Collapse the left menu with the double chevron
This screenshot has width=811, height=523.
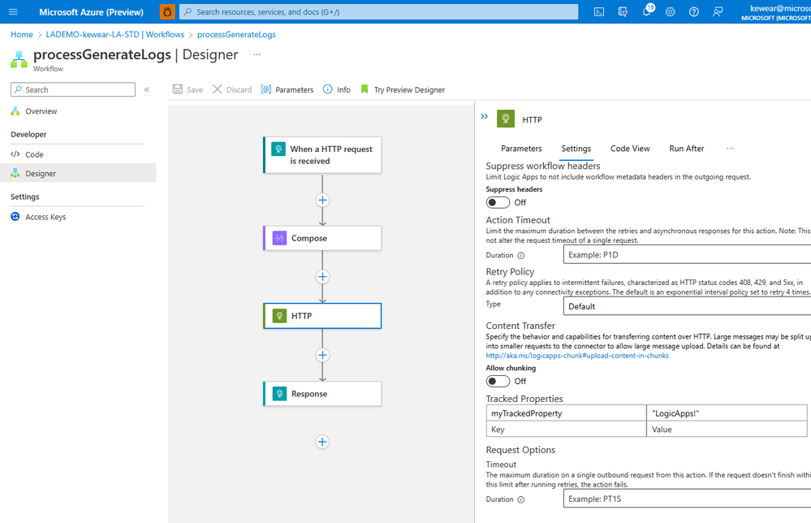tap(147, 89)
